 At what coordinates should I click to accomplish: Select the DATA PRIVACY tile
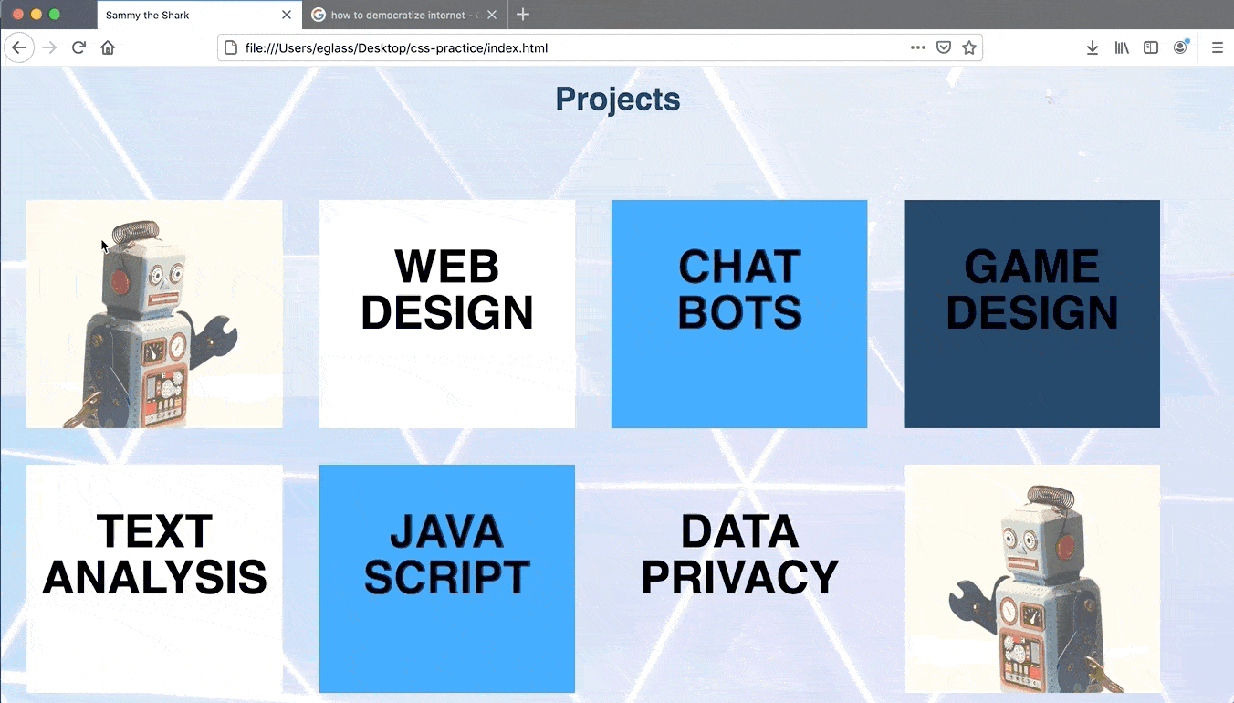[739, 579]
